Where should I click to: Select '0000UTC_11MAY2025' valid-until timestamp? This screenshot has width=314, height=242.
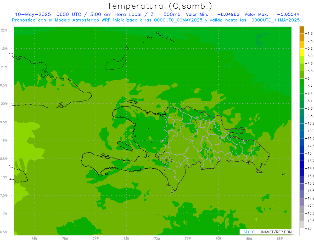[276, 20]
